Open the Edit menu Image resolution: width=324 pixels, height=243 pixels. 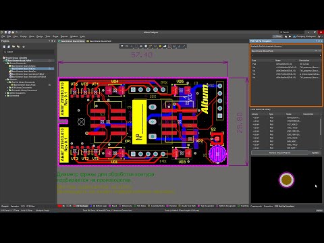(9, 36)
